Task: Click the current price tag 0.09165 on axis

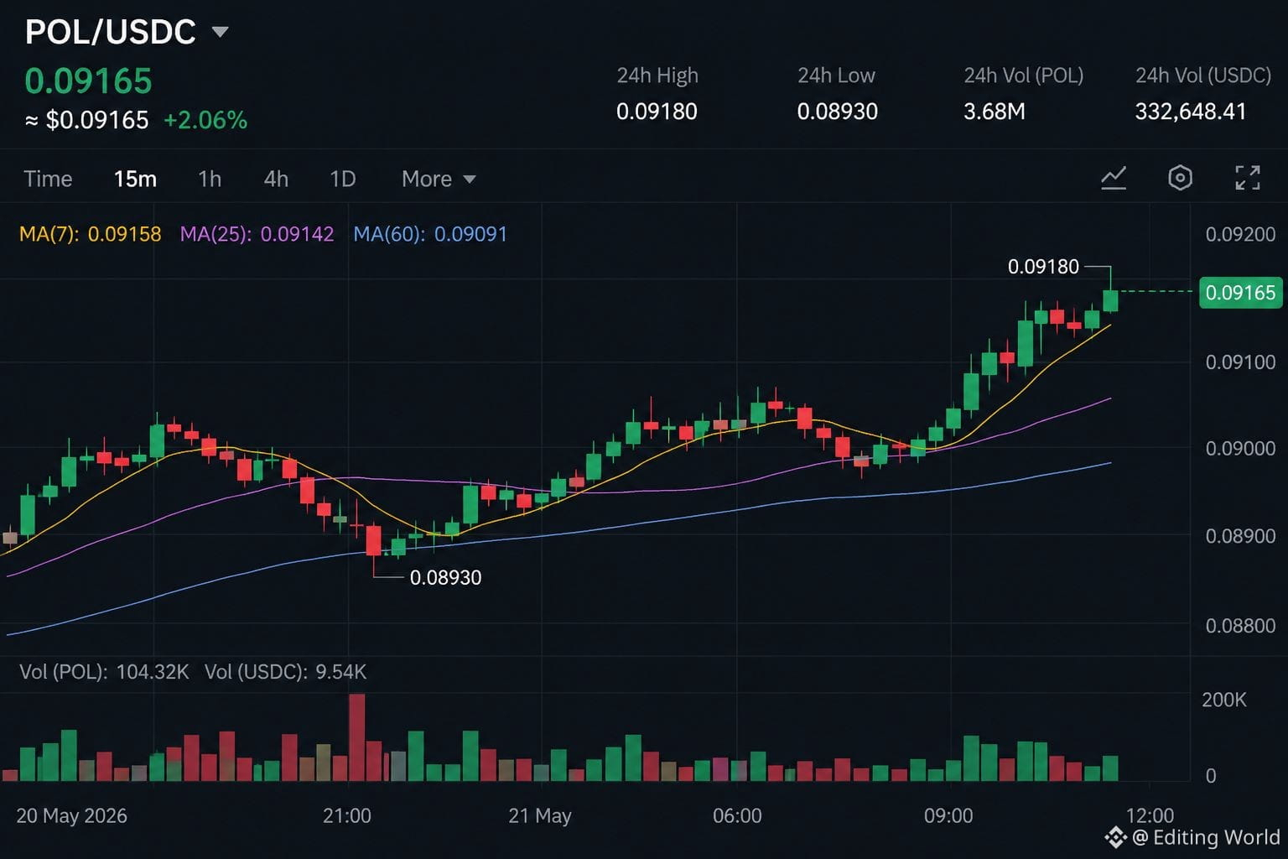Action: point(1240,293)
